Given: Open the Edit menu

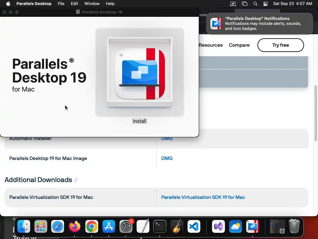Looking at the screenshot, I should [74, 4].
